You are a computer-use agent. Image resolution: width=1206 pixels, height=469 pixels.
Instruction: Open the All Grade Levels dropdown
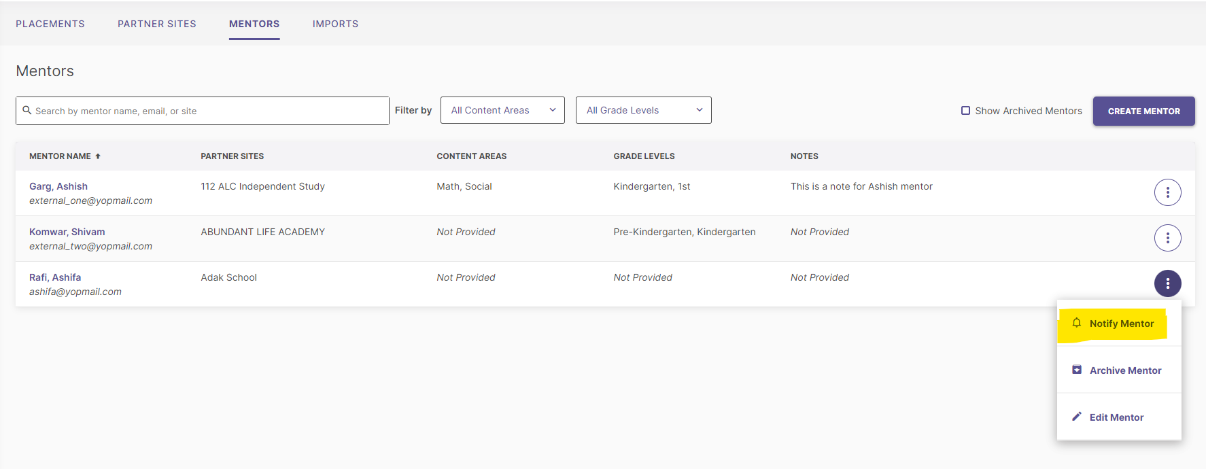pyautogui.click(x=643, y=110)
